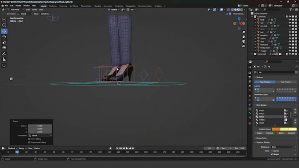
Task: Click the Assign bone group button
Action: (259, 133)
